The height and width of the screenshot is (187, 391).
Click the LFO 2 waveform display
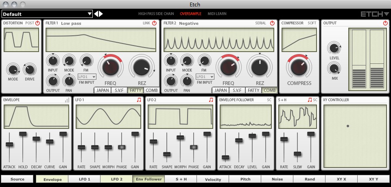coord(180,117)
